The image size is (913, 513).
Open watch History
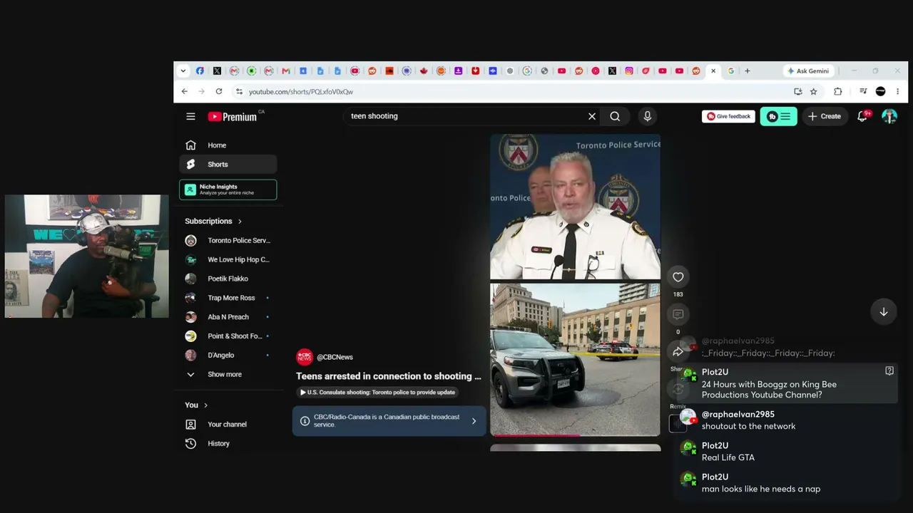[228, 444]
